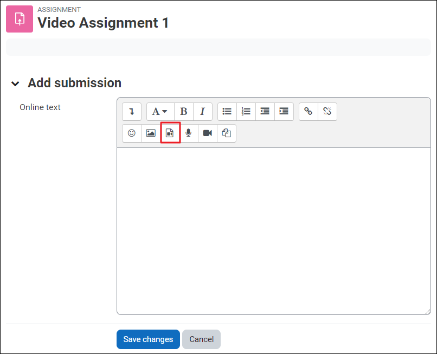
Task: Open the manage files tool
Action: [226, 133]
